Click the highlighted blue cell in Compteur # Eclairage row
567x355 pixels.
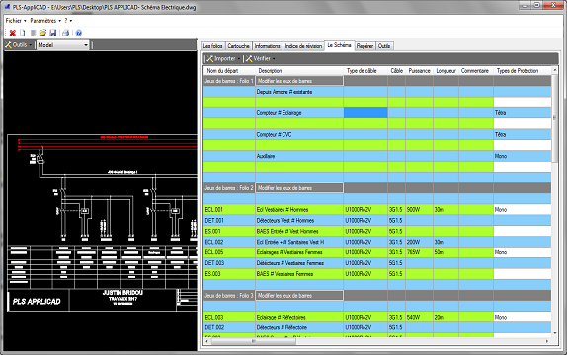[365, 113]
